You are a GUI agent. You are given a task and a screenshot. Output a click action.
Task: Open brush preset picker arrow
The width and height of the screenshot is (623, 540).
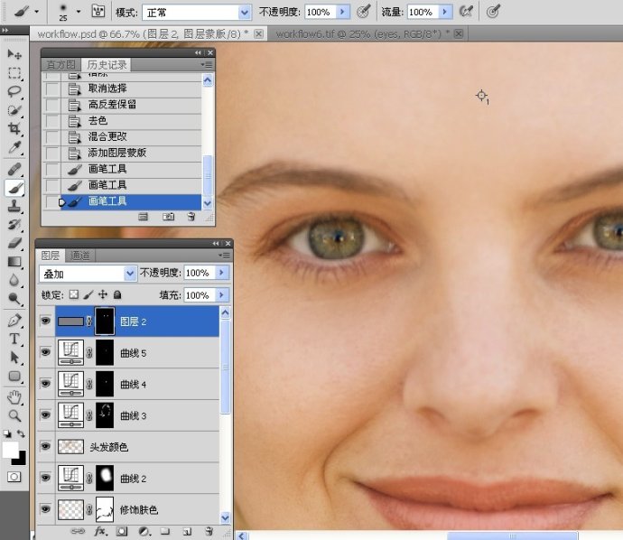point(79,12)
